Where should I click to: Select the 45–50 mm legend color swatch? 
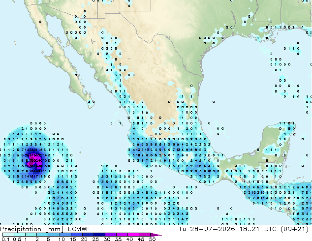(145, 235)
